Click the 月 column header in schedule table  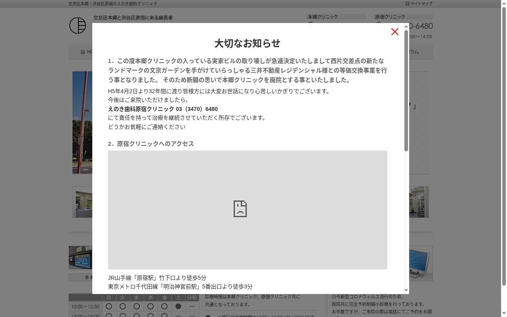[x=109, y=298]
